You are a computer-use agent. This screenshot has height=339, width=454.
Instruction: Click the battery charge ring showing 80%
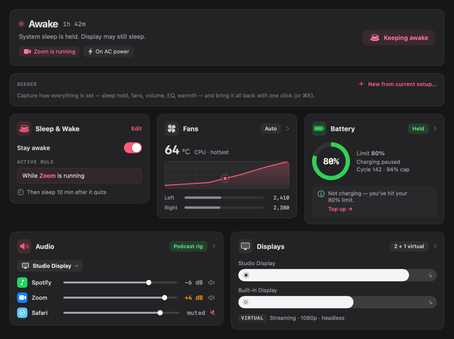click(x=331, y=161)
